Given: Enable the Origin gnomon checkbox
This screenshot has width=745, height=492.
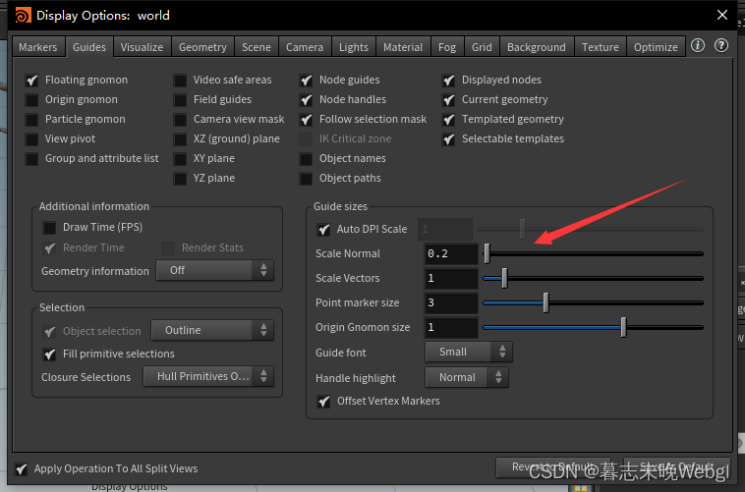Looking at the screenshot, I should pos(31,100).
